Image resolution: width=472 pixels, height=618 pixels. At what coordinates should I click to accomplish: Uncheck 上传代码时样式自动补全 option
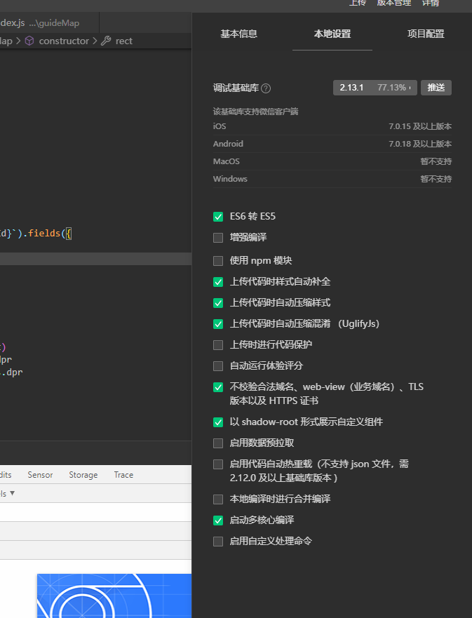pos(218,282)
